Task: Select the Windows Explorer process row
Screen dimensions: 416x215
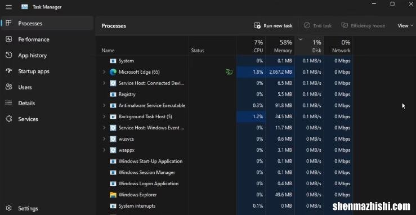Action: [224, 195]
